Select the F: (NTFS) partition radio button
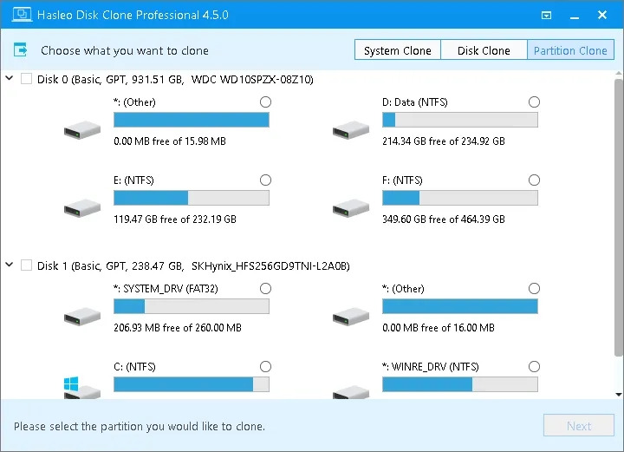Image resolution: width=624 pixels, height=452 pixels. pos(534,180)
